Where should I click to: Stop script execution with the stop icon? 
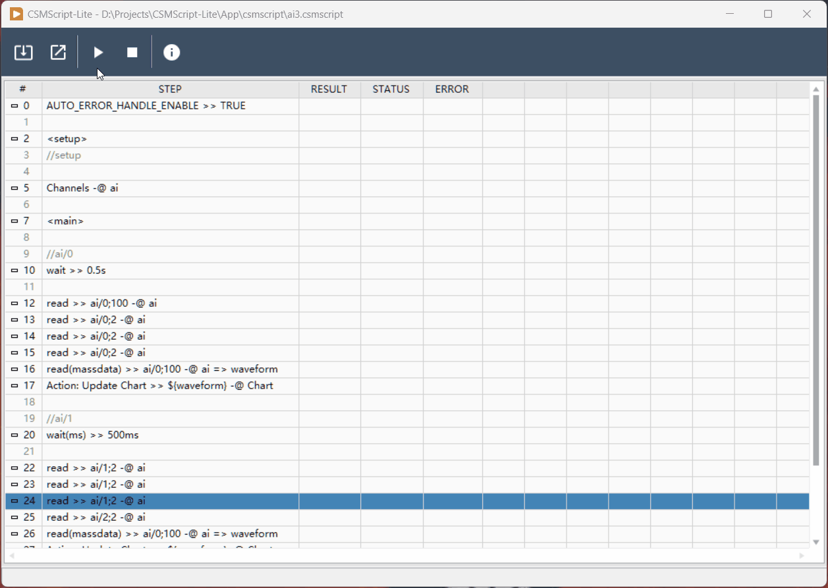tap(132, 52)
